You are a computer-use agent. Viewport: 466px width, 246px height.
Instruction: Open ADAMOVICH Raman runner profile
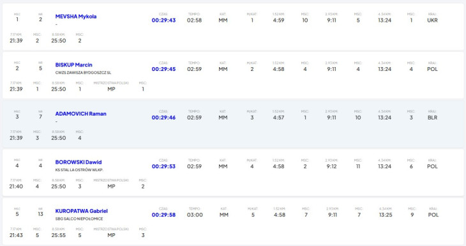tap(80, 114)
